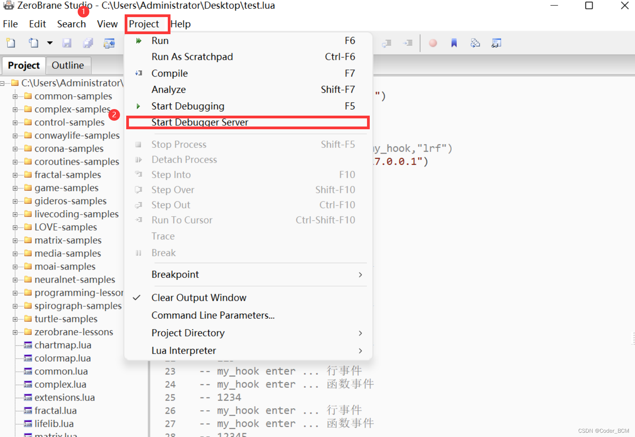The image size is (635, 437).
Task: Select the spirograph-samples folder
Action: [x=78, y=306]
